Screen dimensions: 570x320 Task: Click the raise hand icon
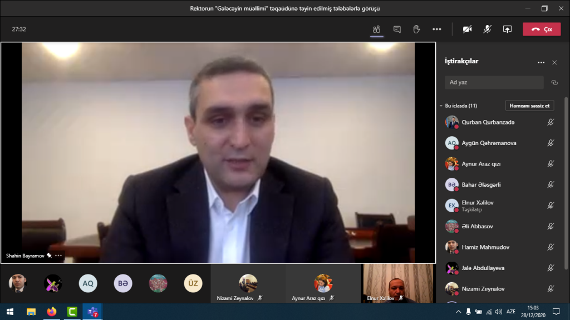tap(416, 29)
